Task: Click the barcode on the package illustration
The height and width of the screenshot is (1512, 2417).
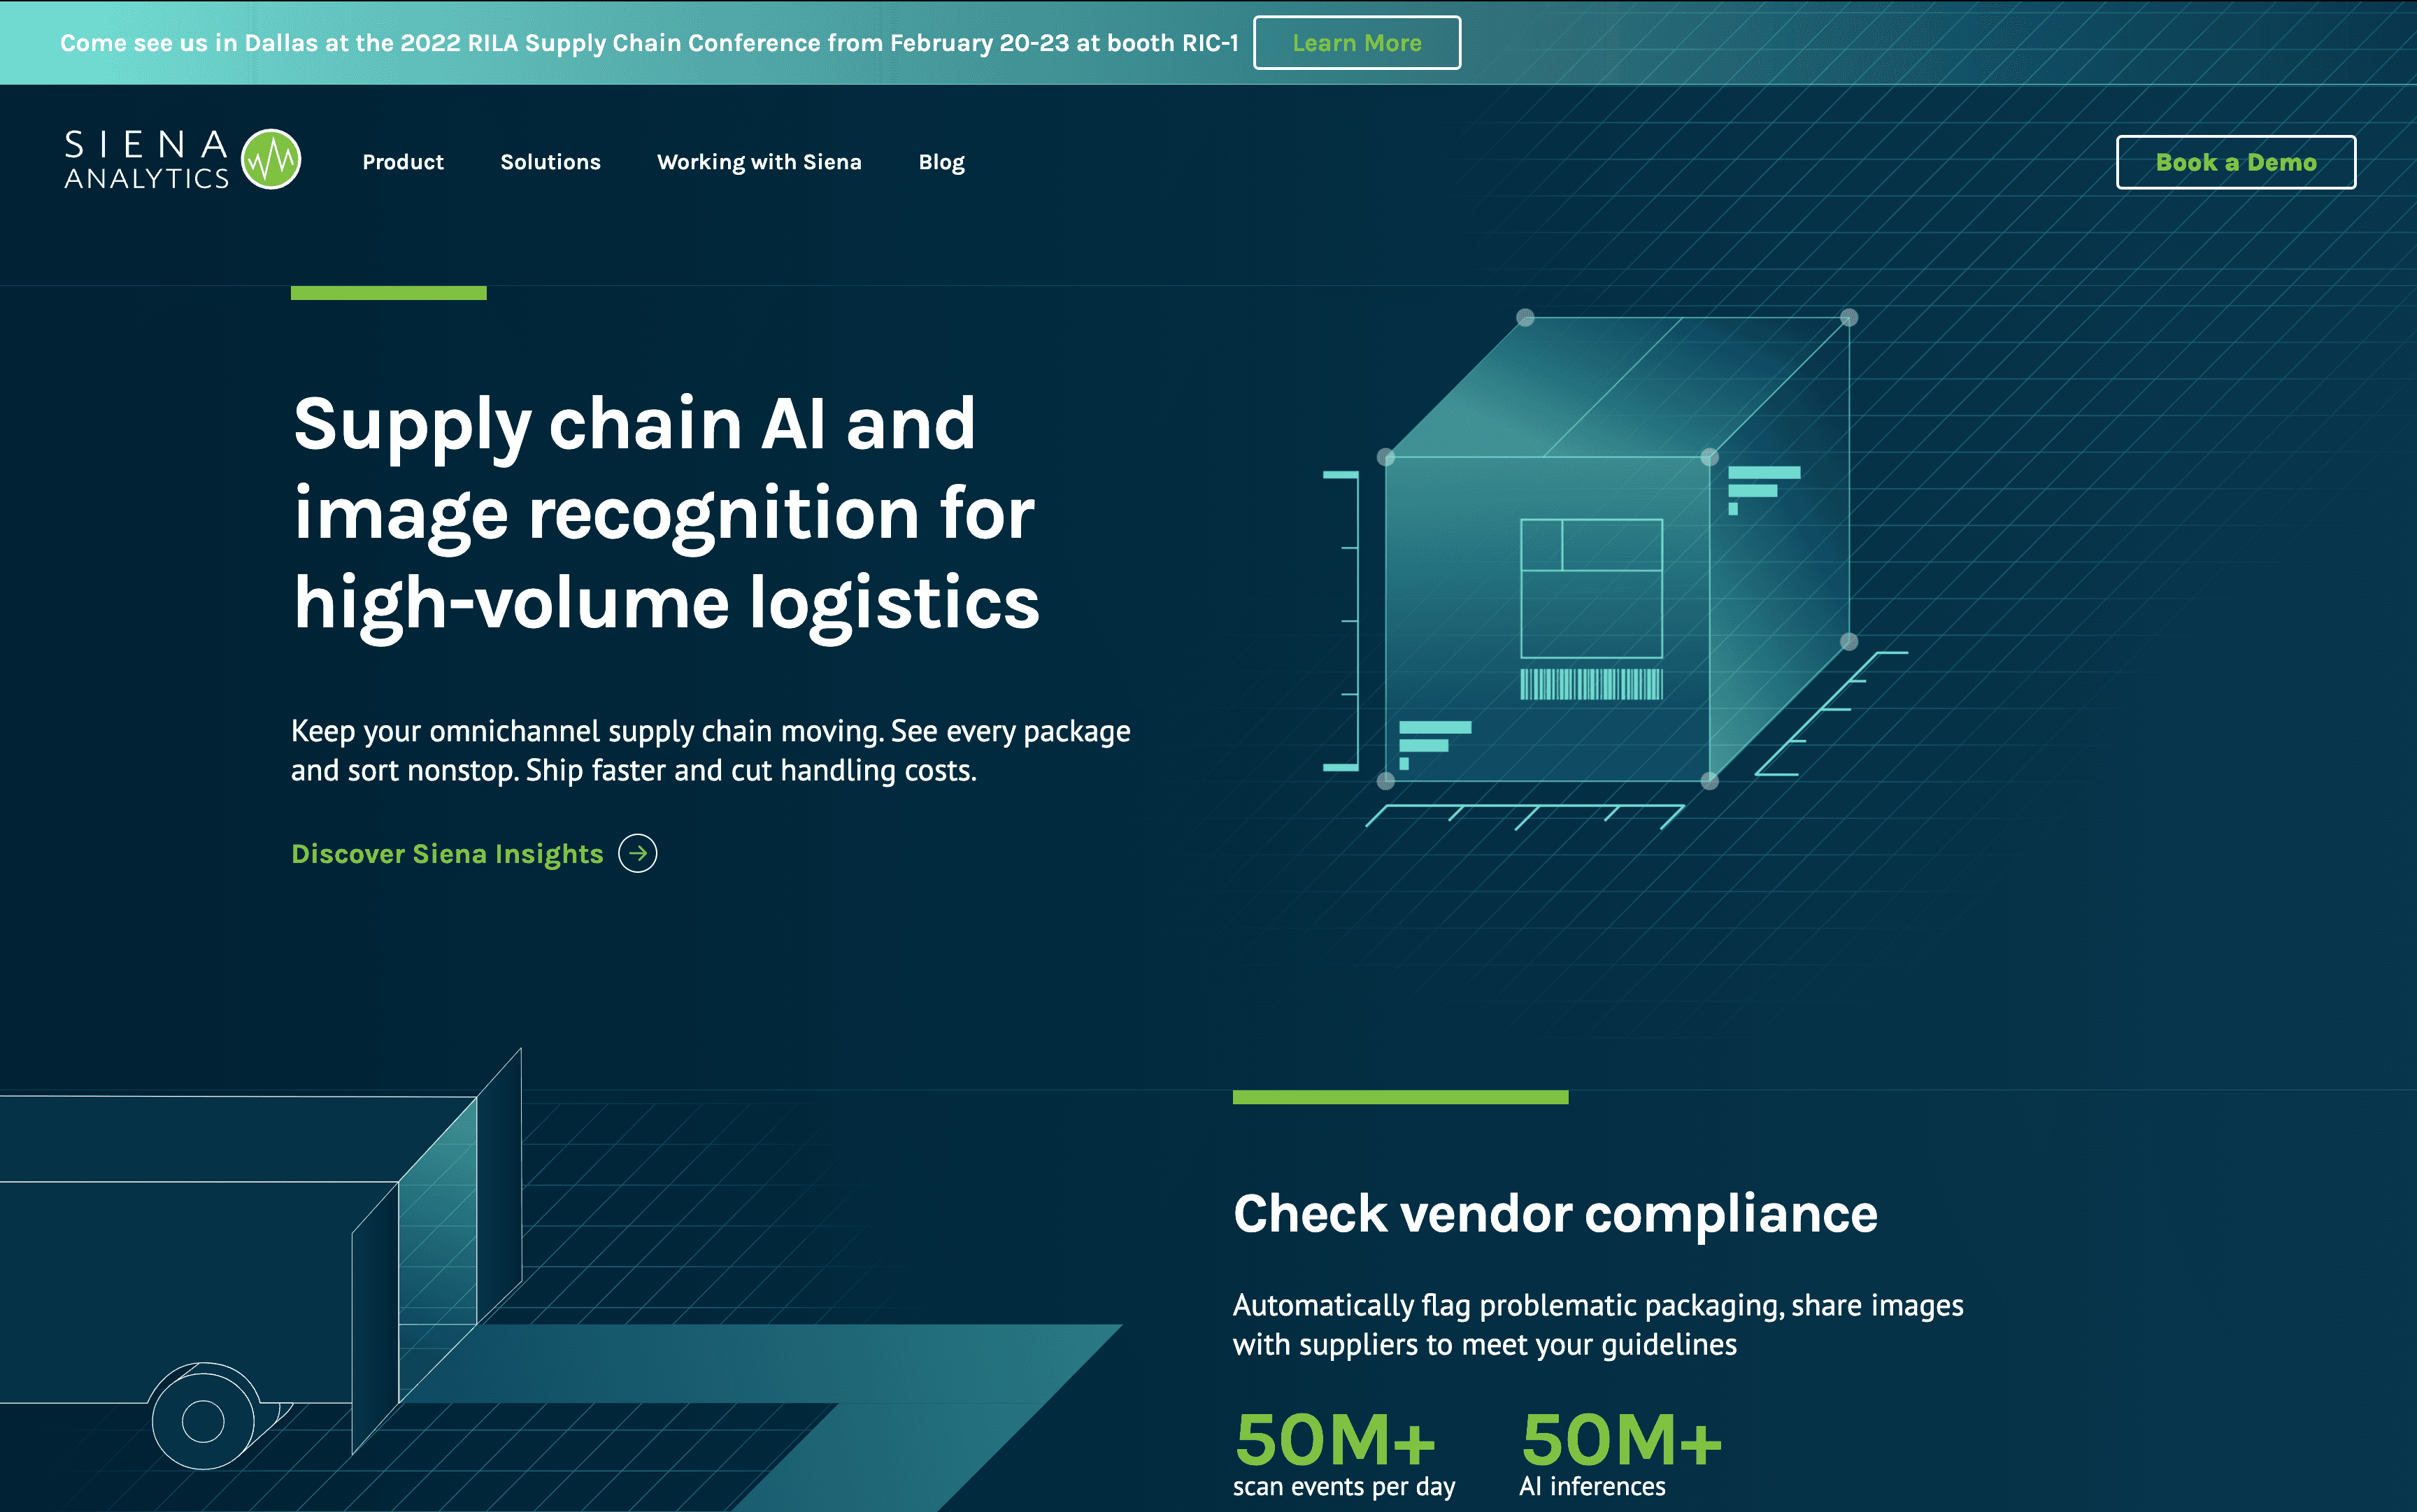Action: 1591,684
